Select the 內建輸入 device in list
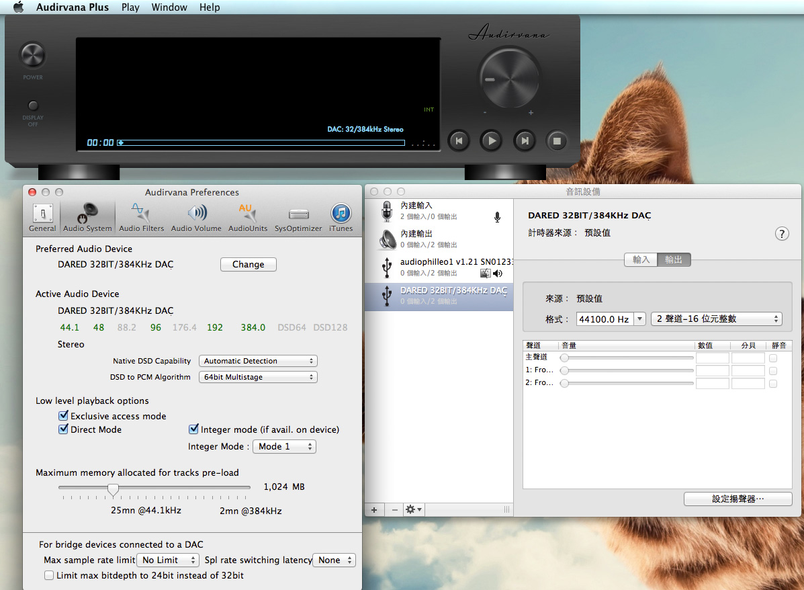804x590 pixels. [x=439, y=211]
